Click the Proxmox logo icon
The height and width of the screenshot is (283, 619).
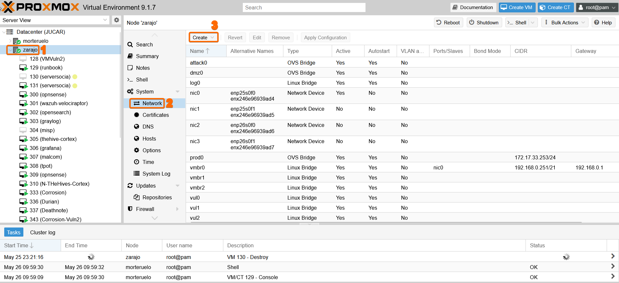point(8,7)
